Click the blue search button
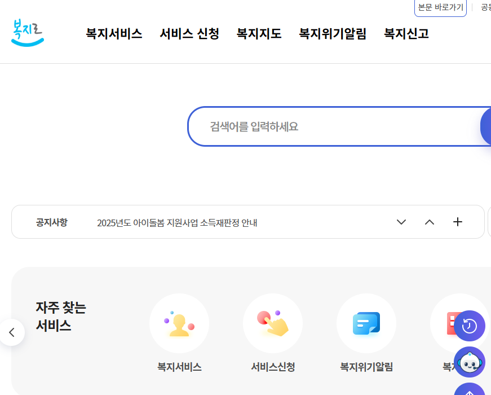Screen dimensions: 491x395 [486, 126]
